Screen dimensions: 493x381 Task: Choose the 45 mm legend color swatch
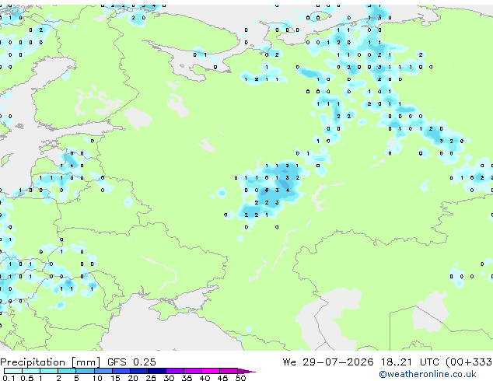tap(229, 371)
